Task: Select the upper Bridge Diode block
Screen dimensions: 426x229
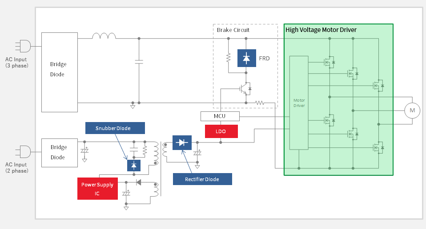Action: pos(59,72)
